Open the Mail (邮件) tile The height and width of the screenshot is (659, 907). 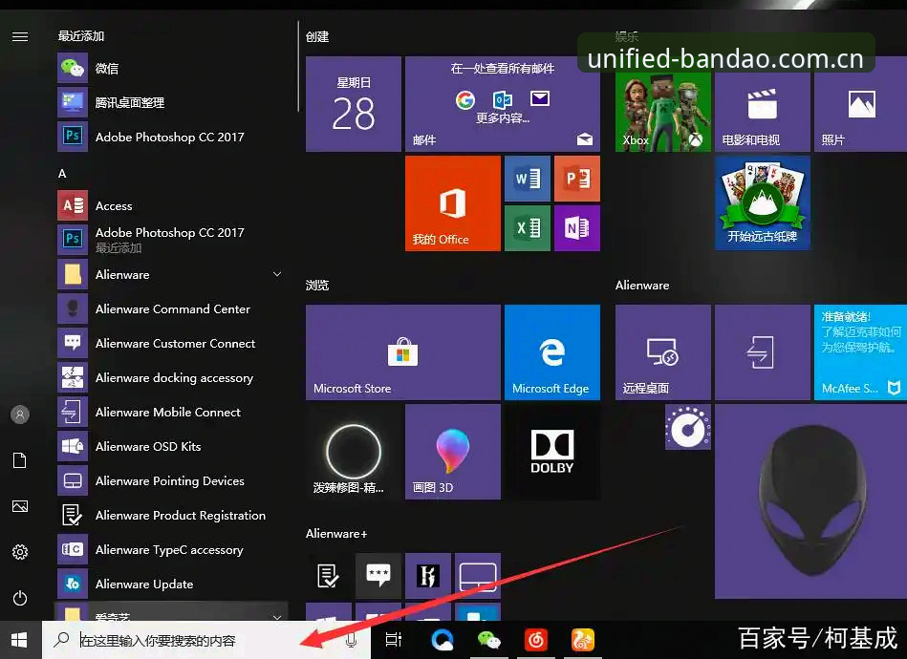click(503, 104)
